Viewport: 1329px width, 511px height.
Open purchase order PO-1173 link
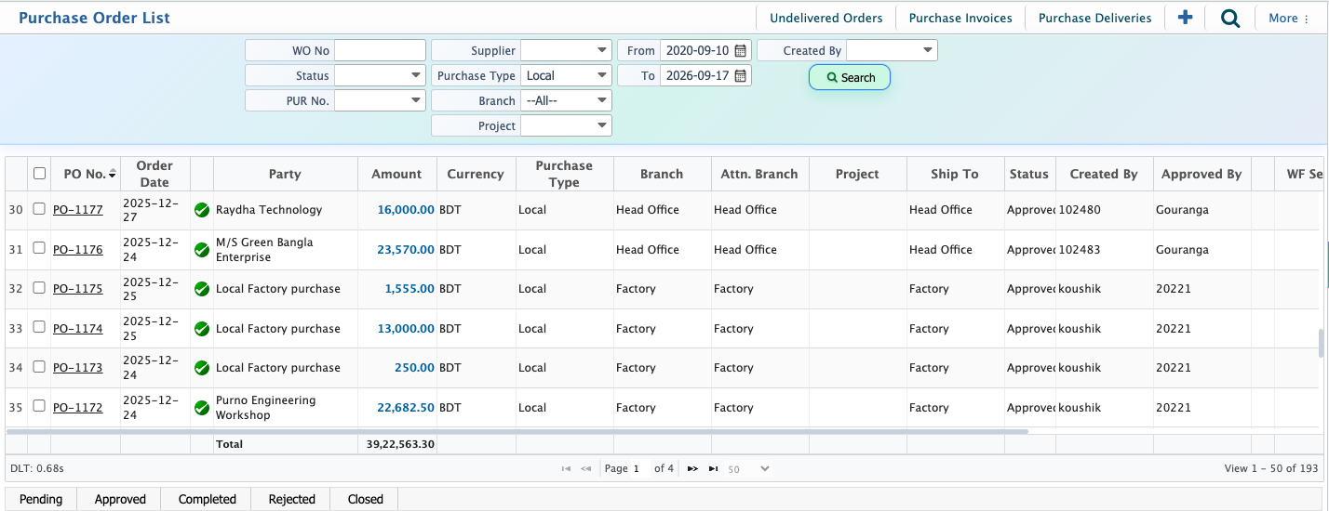pos(77,368)
